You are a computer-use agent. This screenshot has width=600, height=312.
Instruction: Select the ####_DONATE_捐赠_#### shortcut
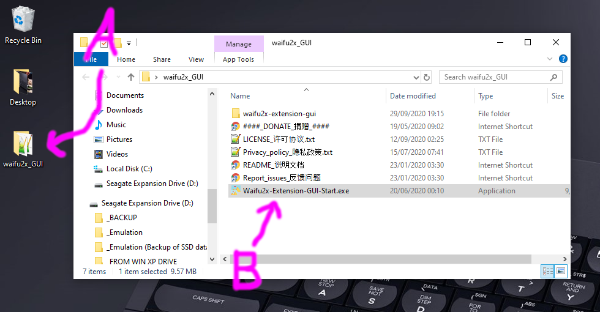click(287, 127)
